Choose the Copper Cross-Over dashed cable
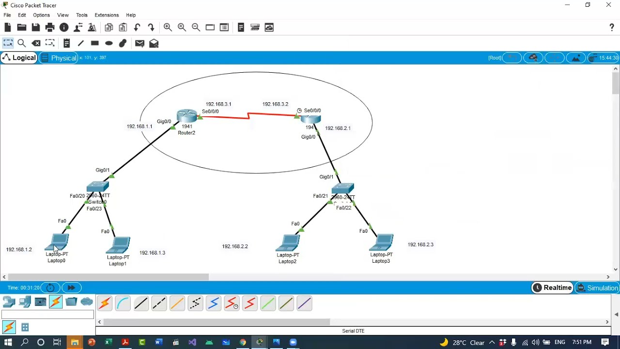620x349 pixels. click(159, 304)
